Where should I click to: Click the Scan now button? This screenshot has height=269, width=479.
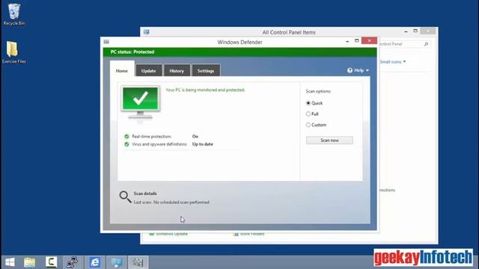click(329, 140)
